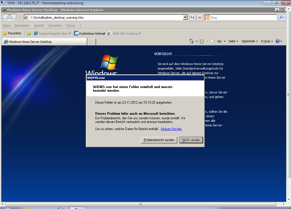Expand the Vorgeschlagene Sites dropdown arrow
This screenshot has height=209, width=291.
[x=70, y=34]
